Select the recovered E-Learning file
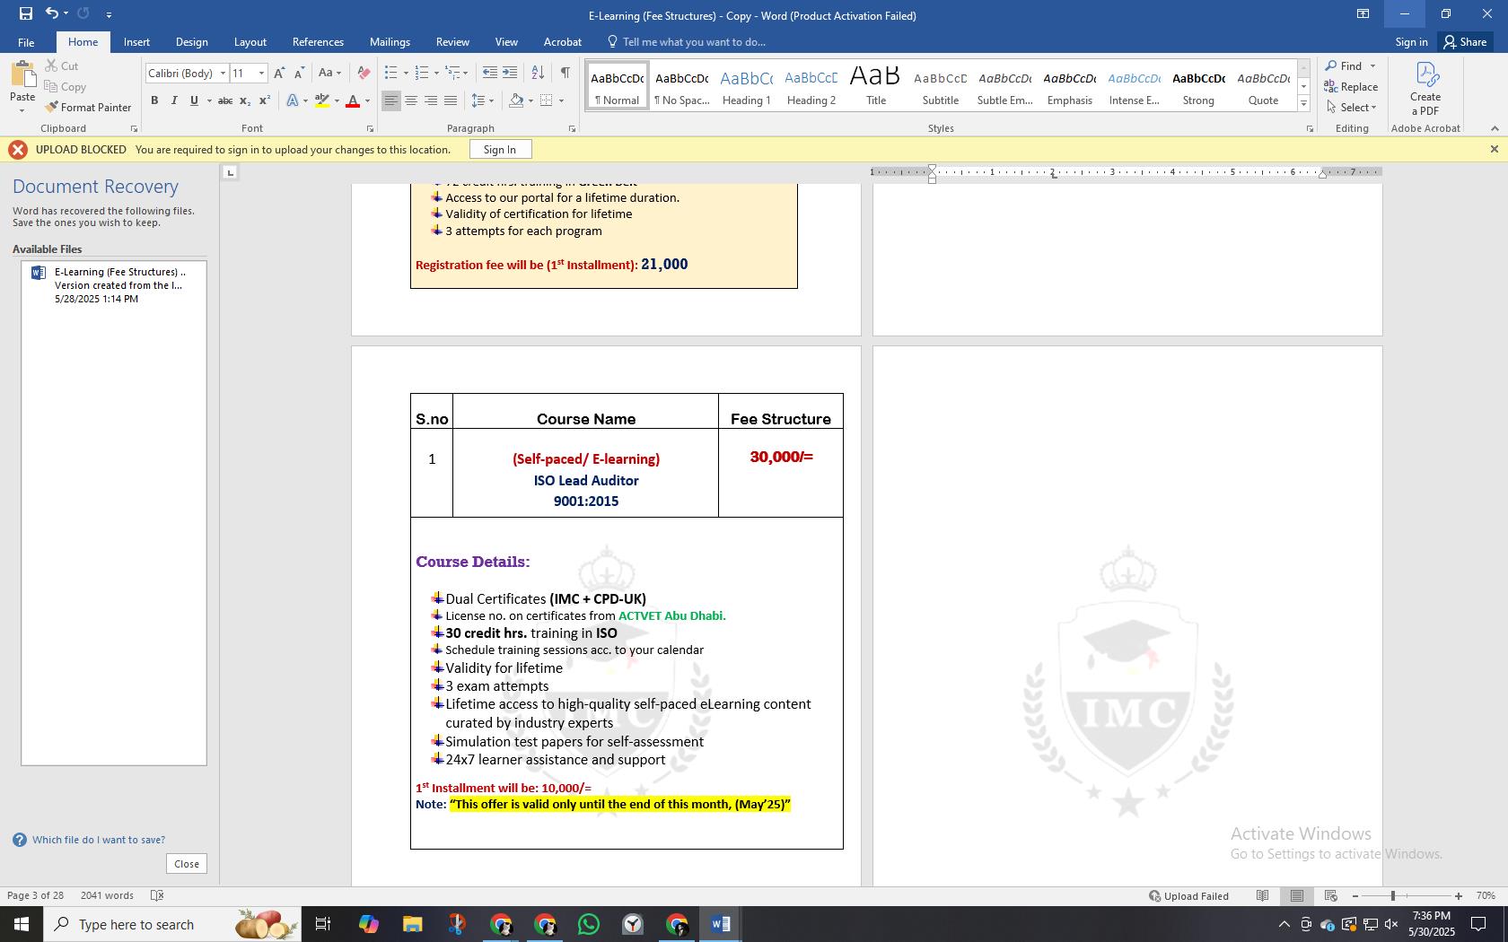 pos(114,285)
